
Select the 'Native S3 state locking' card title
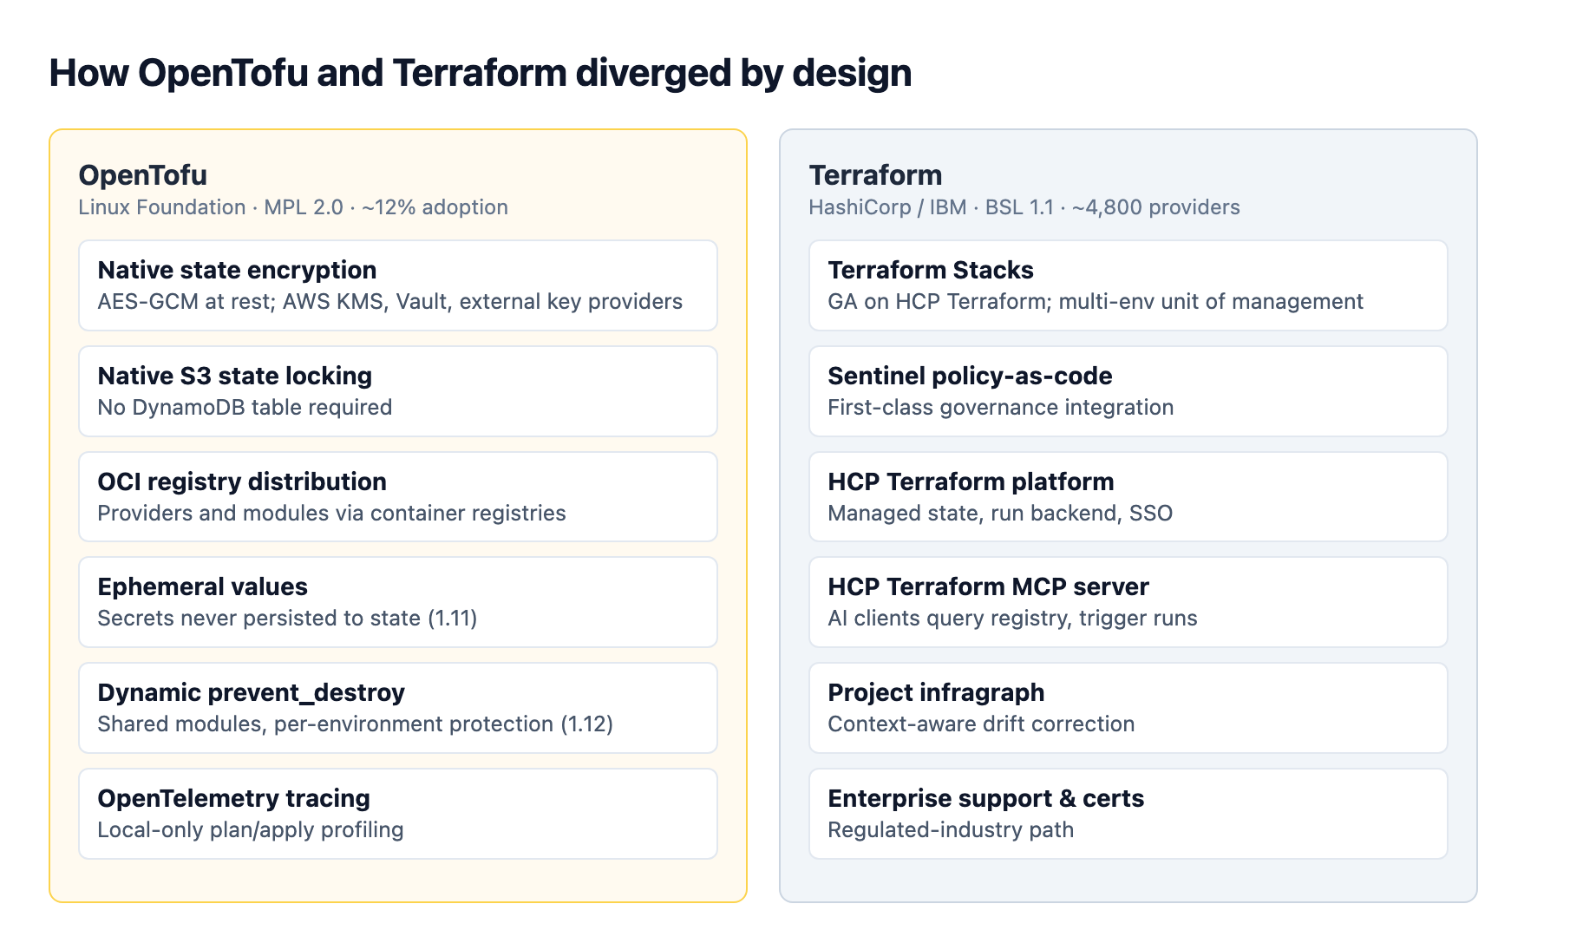(235, 376)
